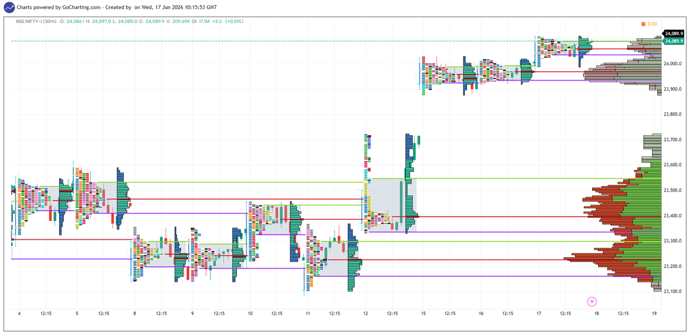690x333 pixels.
Task: Click date label 19 on time axis
Action: coord(654,314)
